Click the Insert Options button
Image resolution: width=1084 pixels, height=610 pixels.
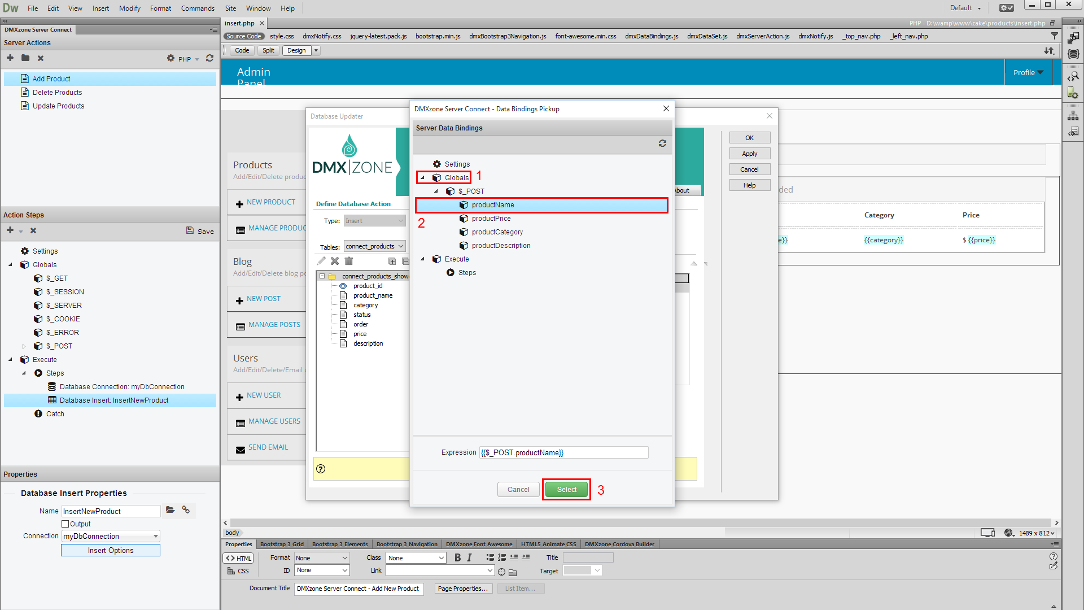[x=111, y=550]
